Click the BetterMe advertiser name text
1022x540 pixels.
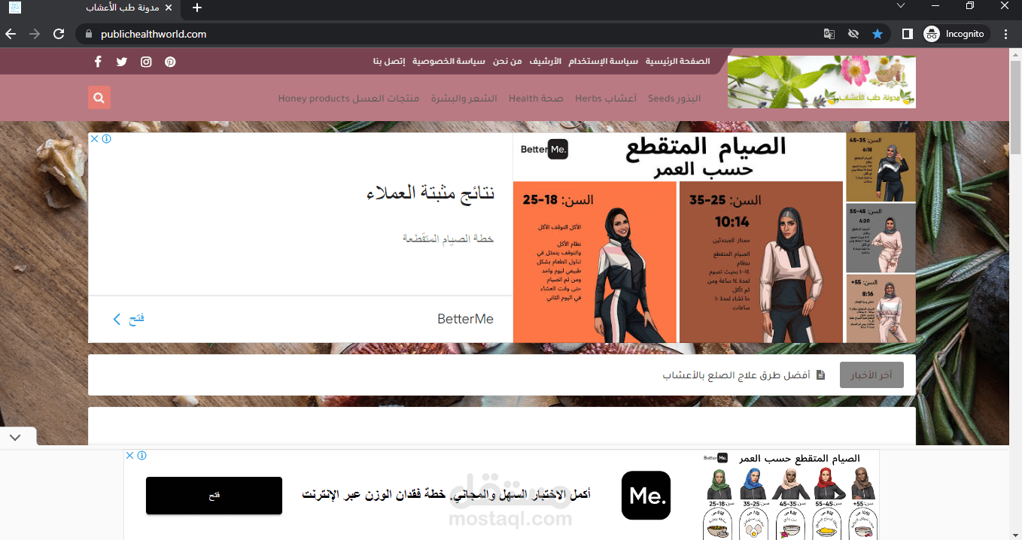[x=465, y=319]
